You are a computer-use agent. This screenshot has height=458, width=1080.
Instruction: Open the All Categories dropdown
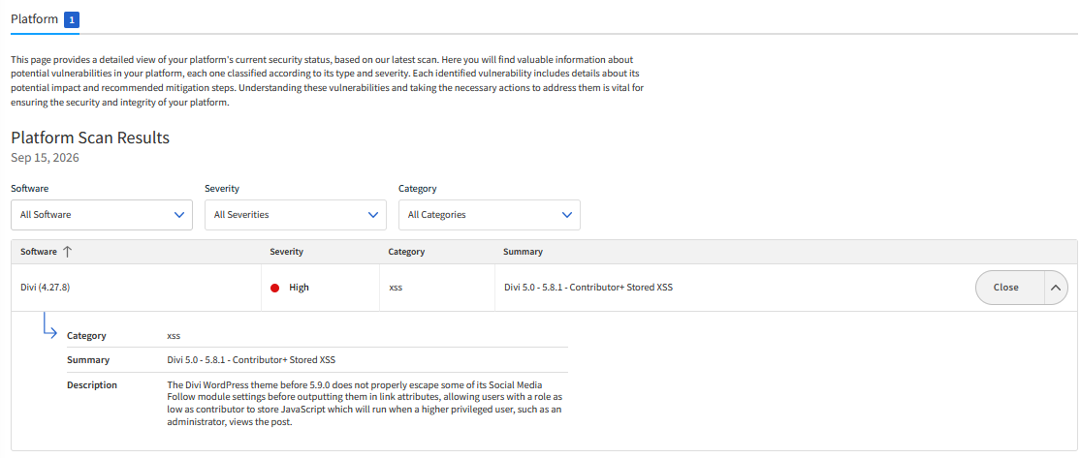pos(489,215)
